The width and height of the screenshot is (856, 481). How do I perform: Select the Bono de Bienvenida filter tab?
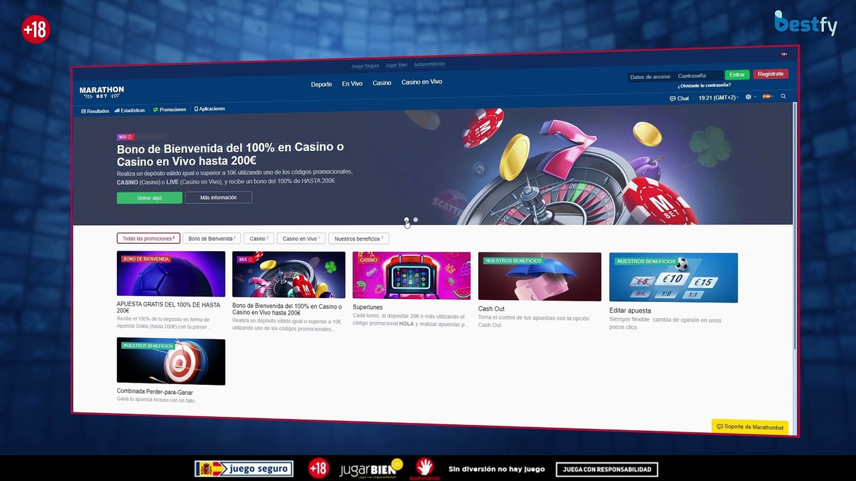(x=212, y=238)
